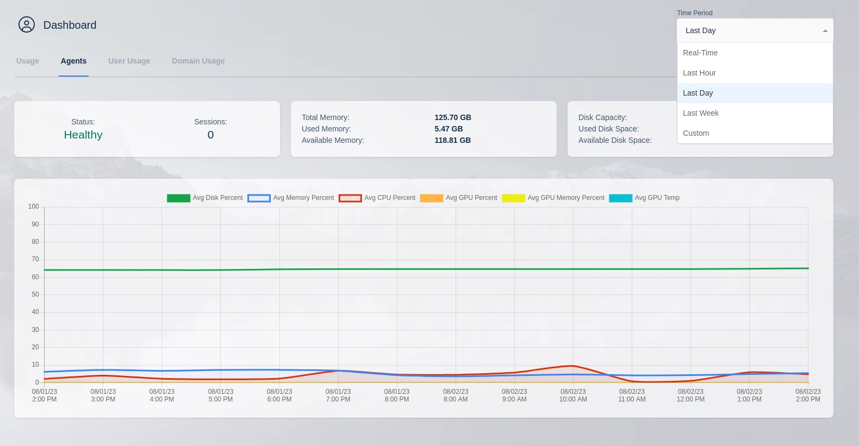The image size is (859, 446).
Task: Pick Last Week from the dropdown
Action: pyautogui.click(x=701, y=113)
